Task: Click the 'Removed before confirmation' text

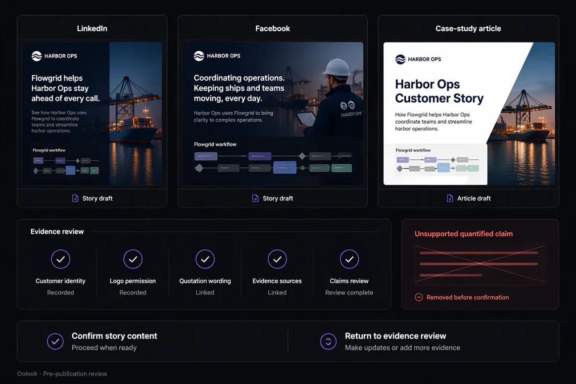Action: coord(468,297)
